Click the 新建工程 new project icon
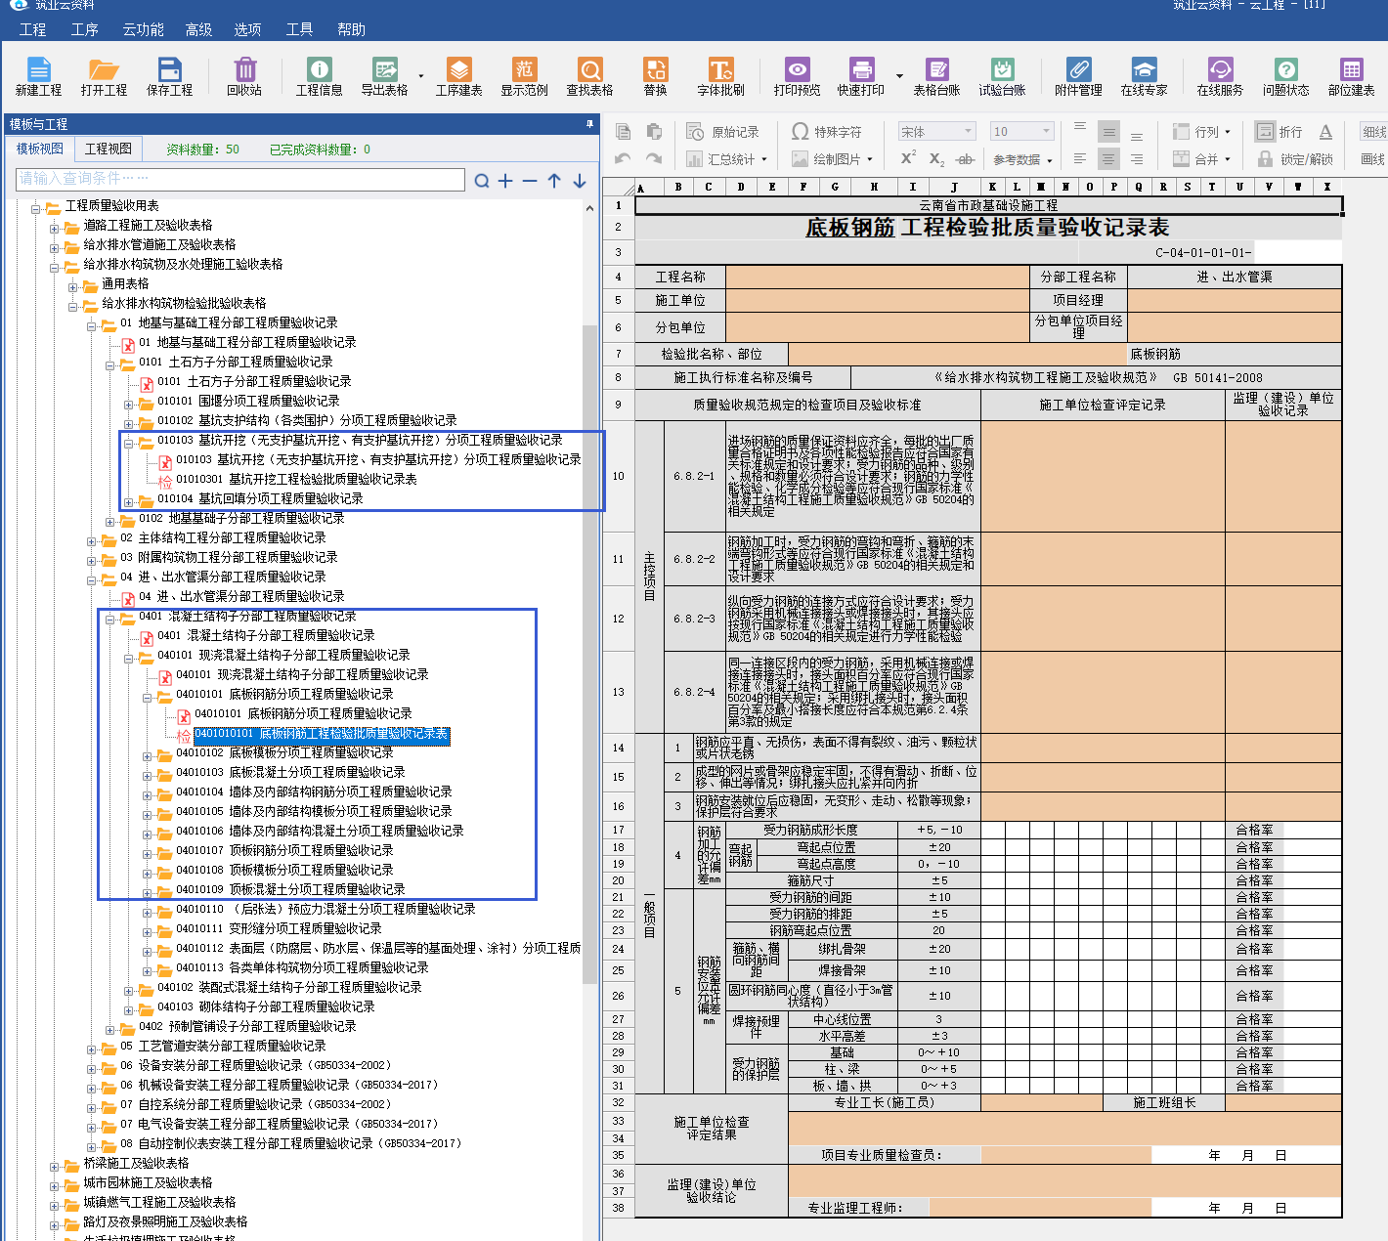1388x1241 pixels. pyautogui.click(x=38, y=76)
